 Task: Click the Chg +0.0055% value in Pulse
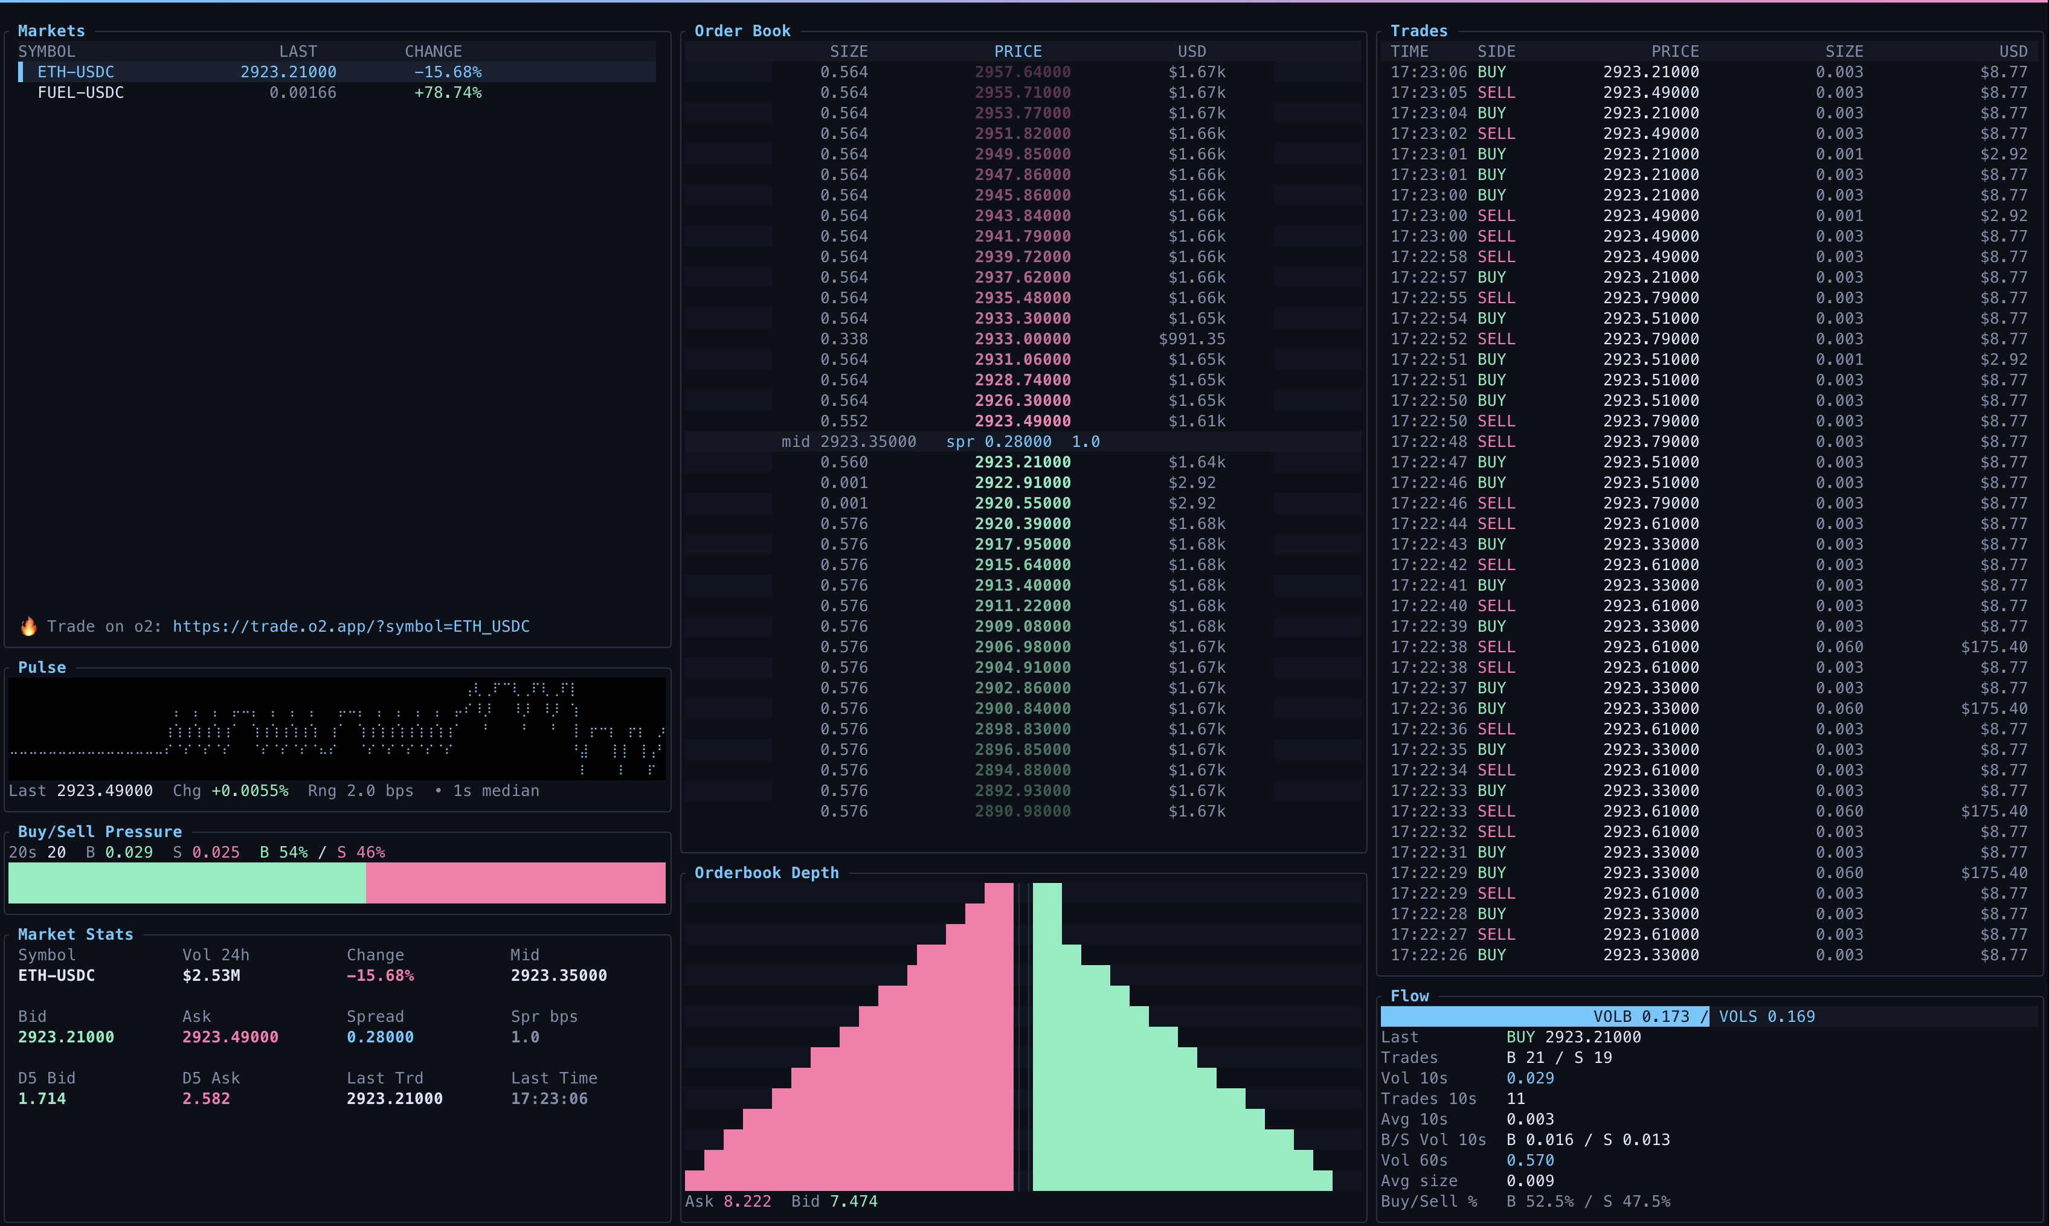tap(249, 791)
